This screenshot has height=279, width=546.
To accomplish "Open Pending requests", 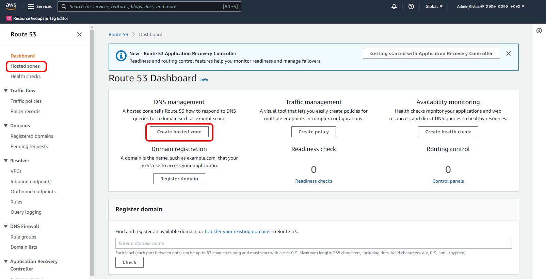I will click(x=29, y=146).
